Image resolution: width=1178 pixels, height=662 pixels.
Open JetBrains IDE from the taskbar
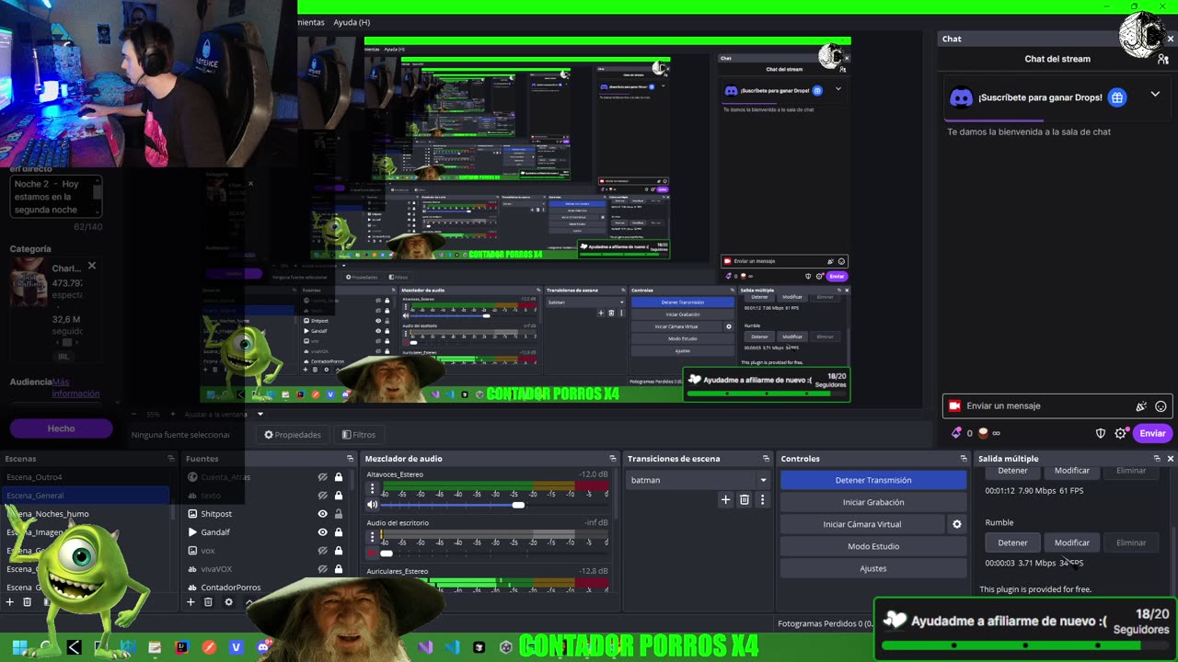tap(181, 647)
